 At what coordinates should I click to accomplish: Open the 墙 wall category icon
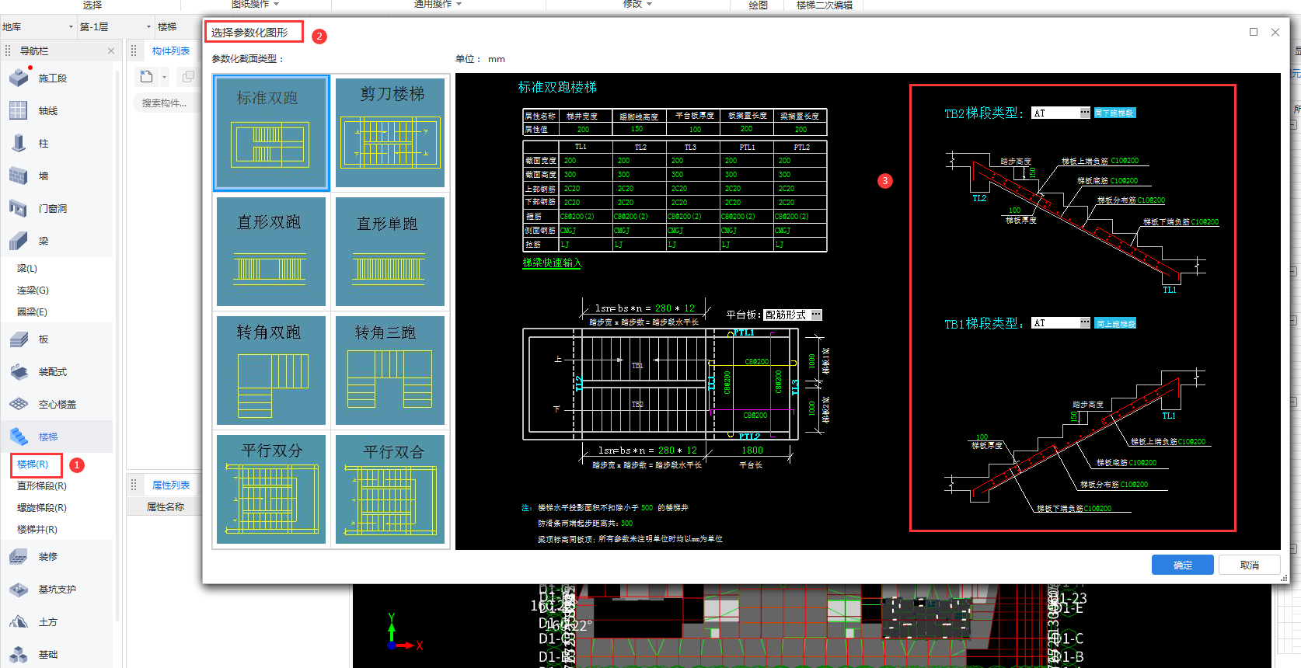[x=19, y=176]
